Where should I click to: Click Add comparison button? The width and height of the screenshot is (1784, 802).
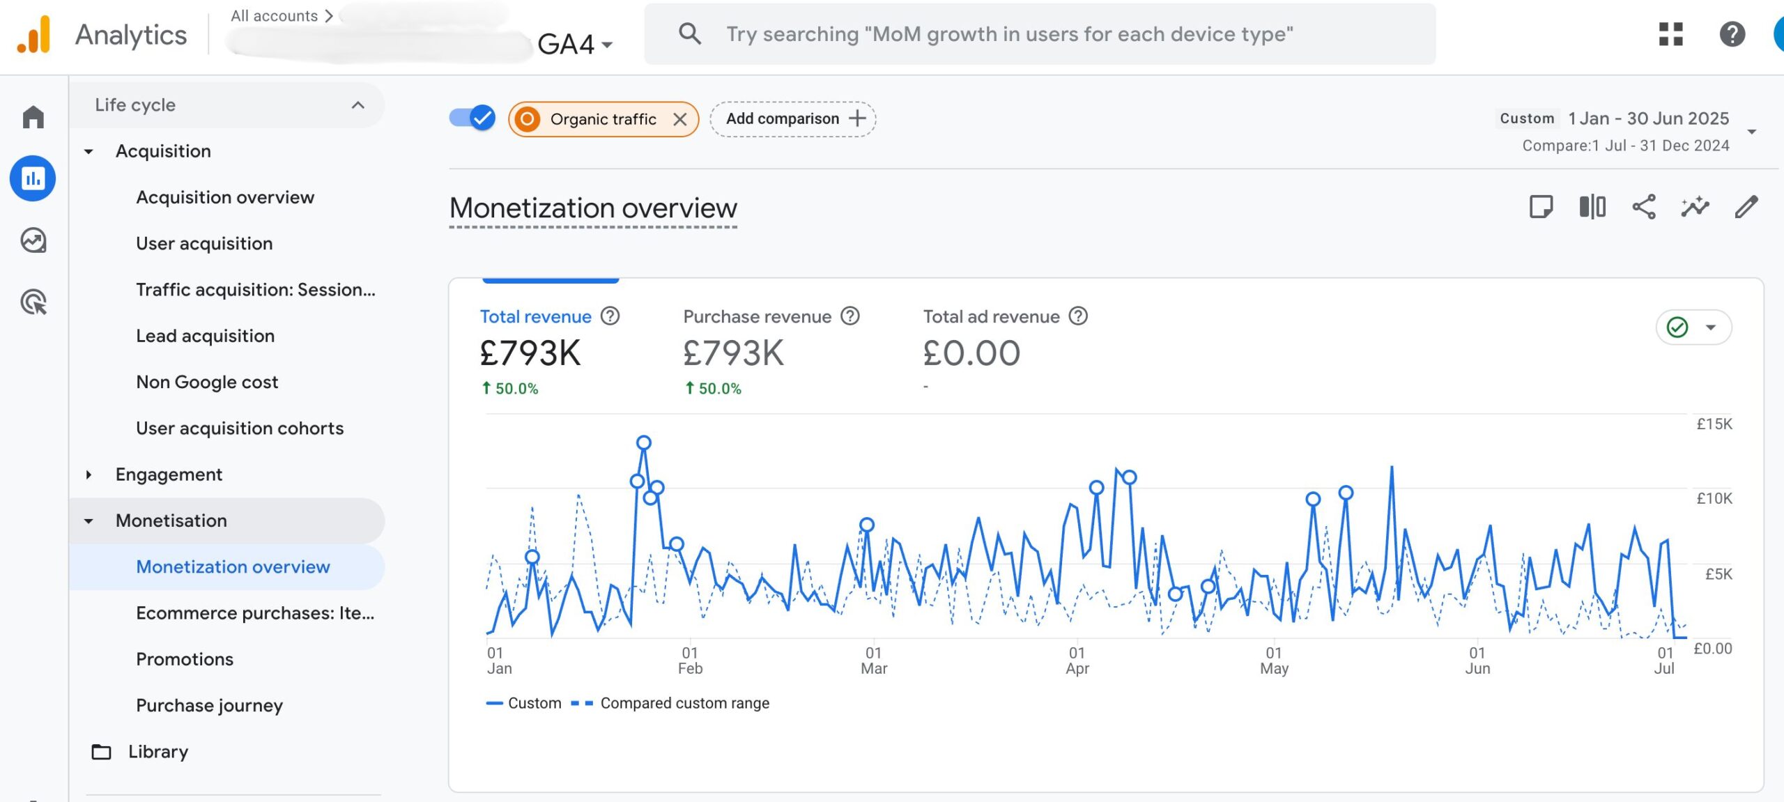tap(793, 119)
